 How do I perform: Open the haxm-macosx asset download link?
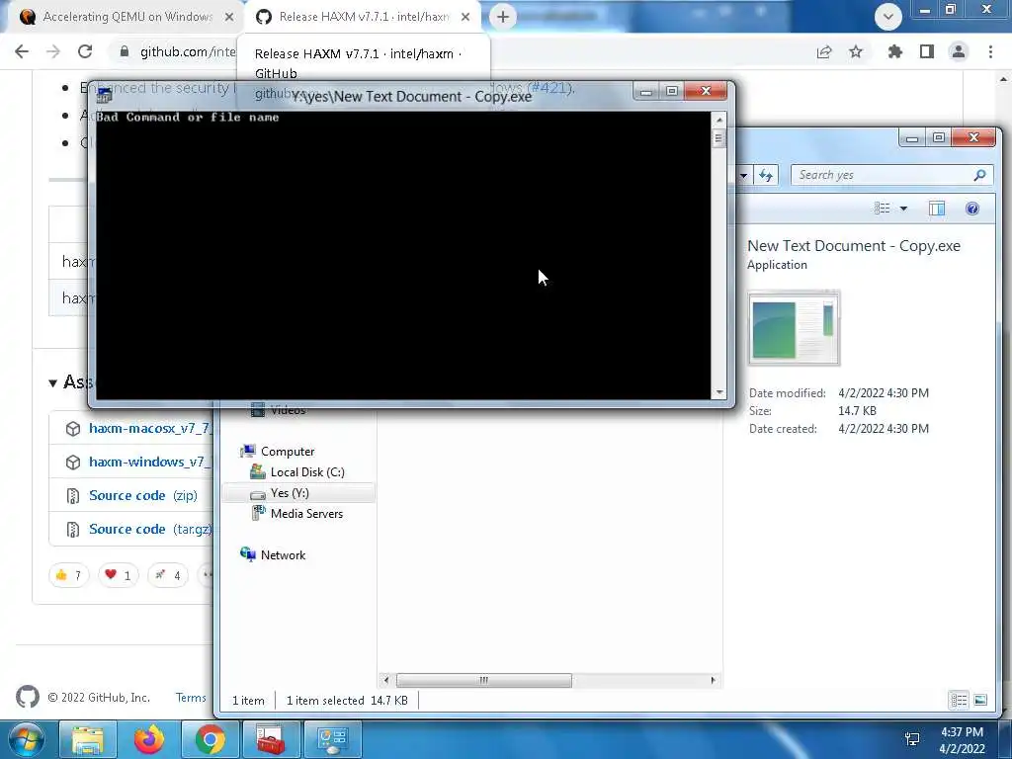click(150, 429)
